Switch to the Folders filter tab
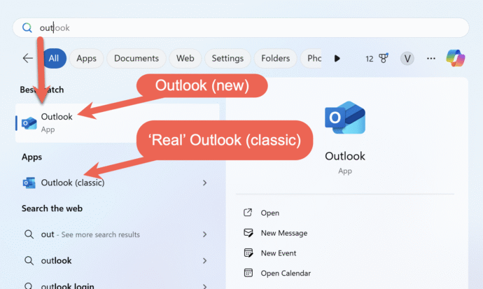This screenshot has height=289, width=483. tap(275, 58)
